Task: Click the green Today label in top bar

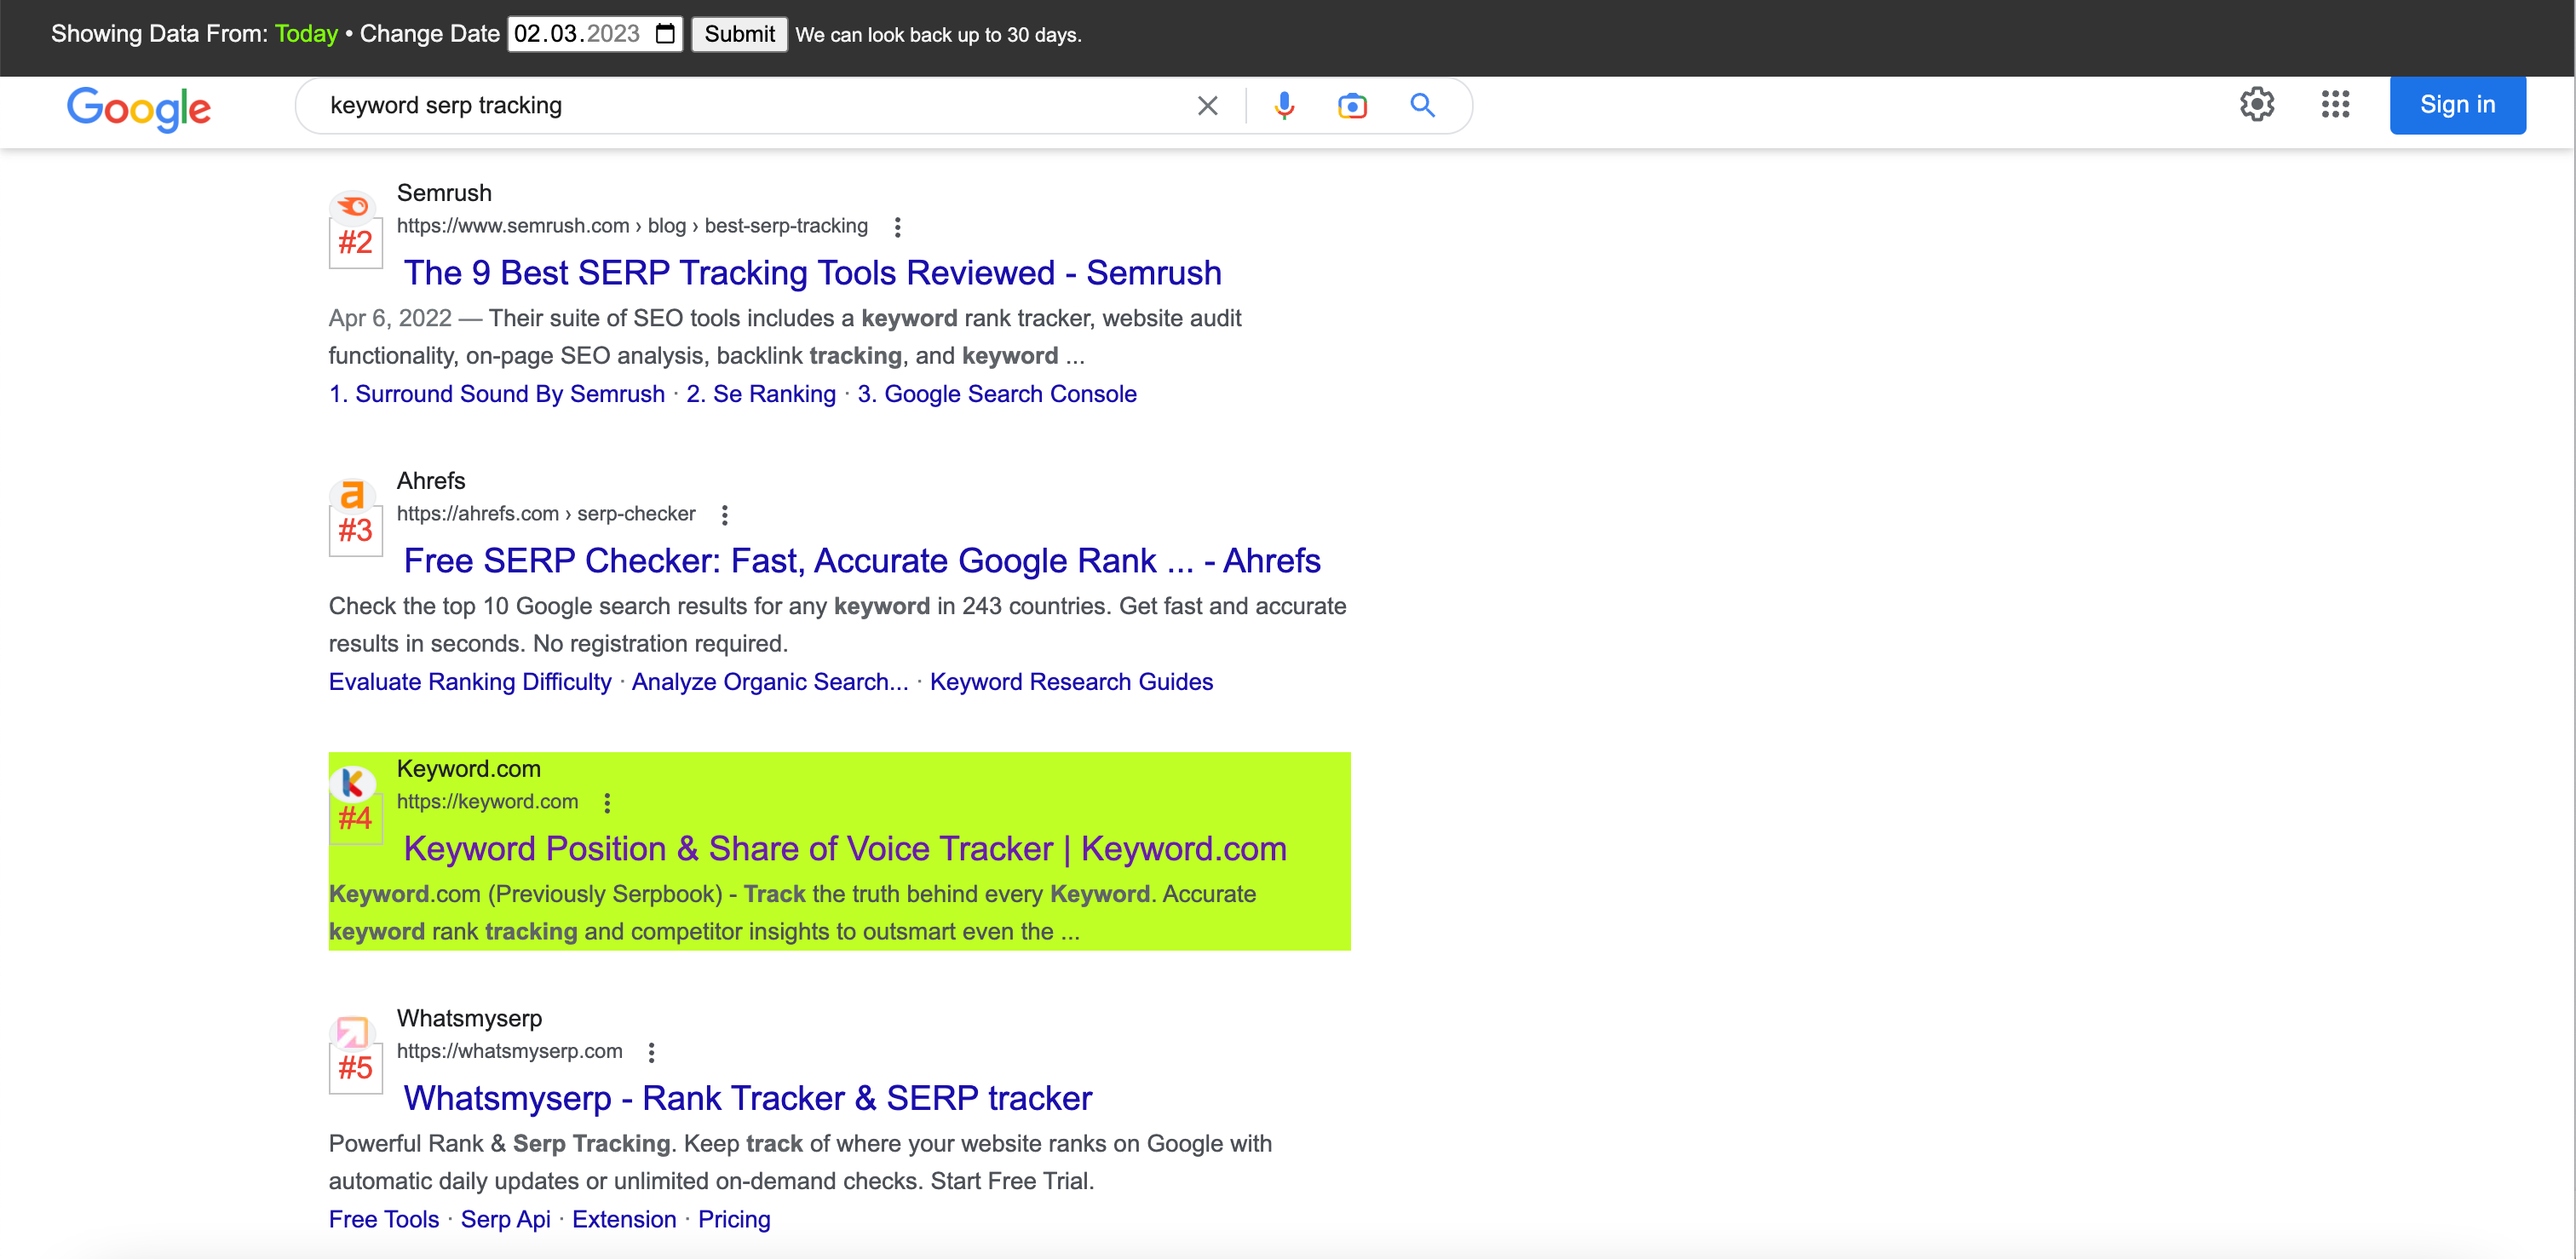Action: (x=306, y=34)
